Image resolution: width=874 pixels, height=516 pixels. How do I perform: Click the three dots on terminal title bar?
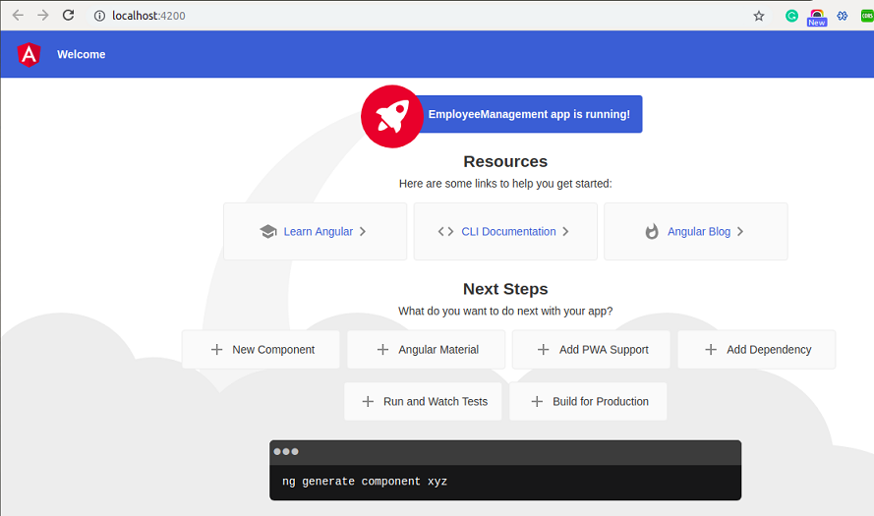pos(286,451)
